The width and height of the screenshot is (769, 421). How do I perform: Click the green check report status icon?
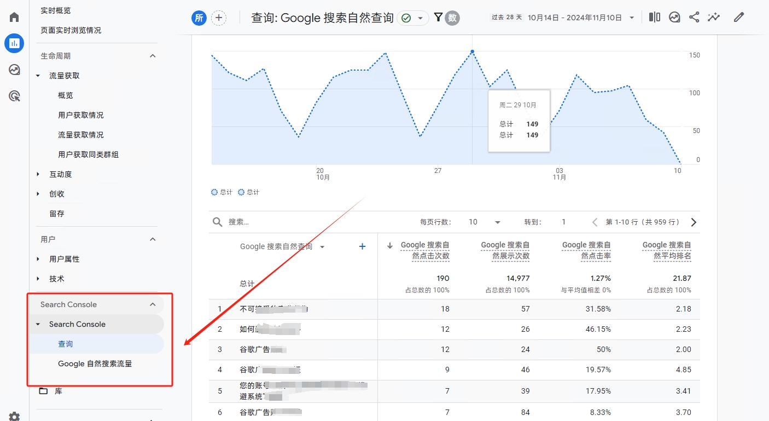406,18
